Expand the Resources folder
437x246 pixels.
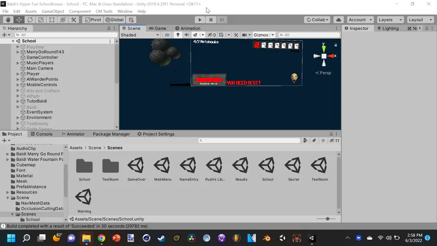coord(8,192)
